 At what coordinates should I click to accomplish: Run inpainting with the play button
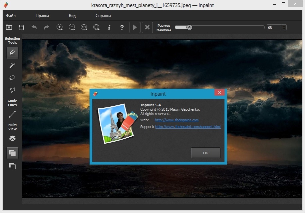pyautogui.click(x=135, y=27)
